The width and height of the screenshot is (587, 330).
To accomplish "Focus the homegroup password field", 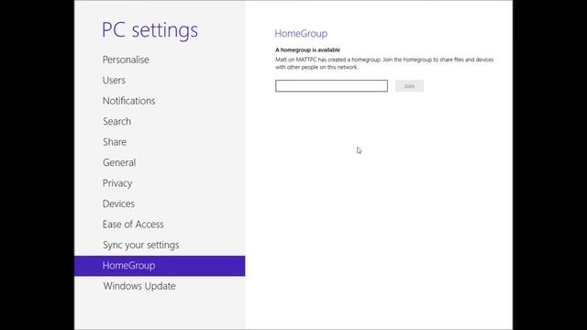I will (331, 85).
